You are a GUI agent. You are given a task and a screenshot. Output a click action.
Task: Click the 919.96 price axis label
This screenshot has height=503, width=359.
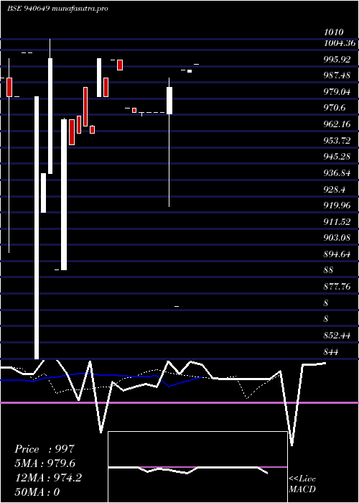pyautogui.click(x=337, y=206)
